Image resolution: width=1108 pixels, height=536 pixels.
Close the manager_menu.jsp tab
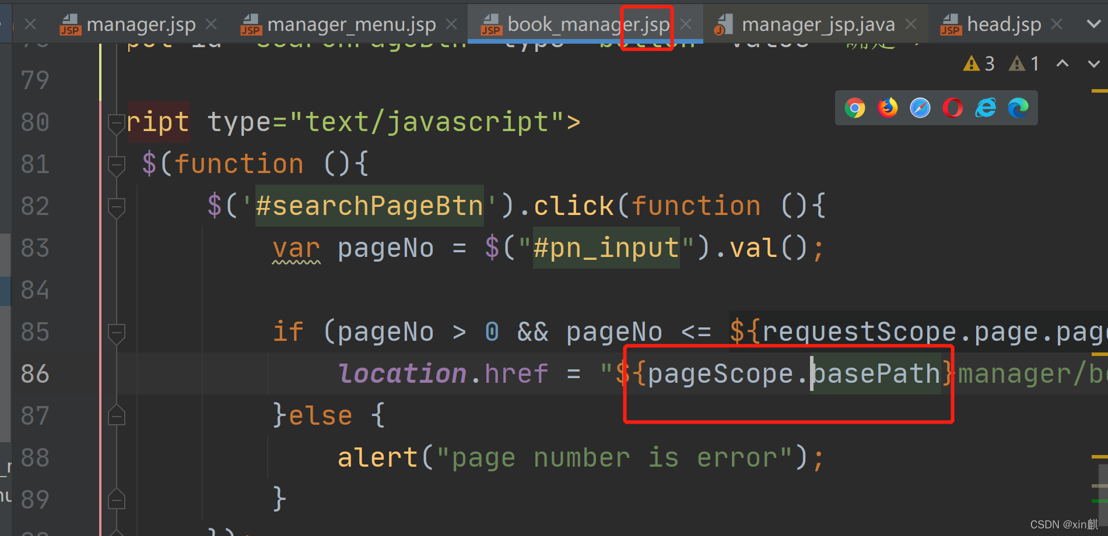pyautogui.click(x=451, y=24)
